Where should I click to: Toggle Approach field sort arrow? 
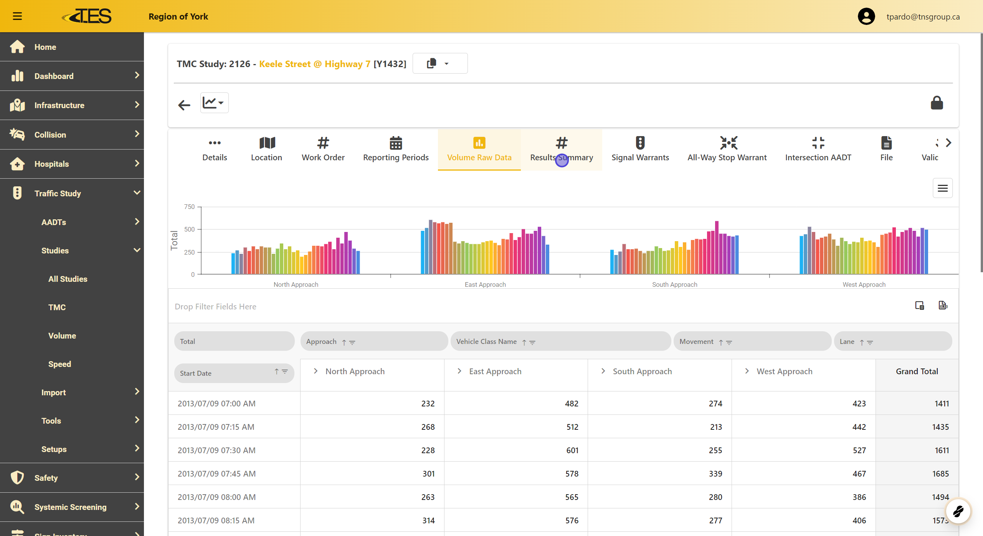point(344,342)
